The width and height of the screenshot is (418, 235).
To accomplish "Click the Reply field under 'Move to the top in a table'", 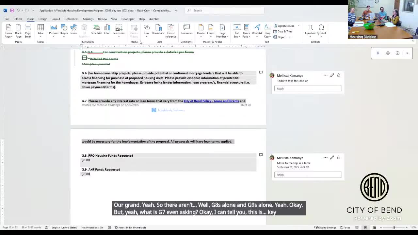I will 308,175.
